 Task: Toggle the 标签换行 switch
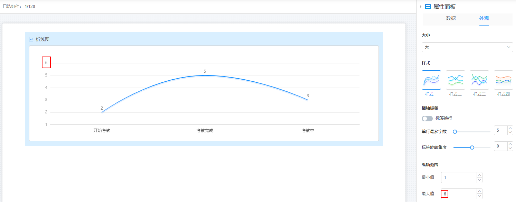(427, 118)
